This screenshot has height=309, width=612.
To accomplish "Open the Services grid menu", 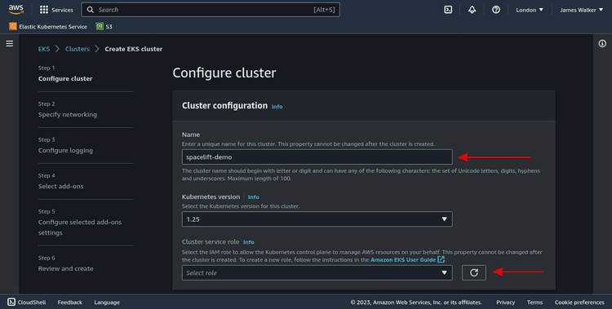I will point(56,10).
